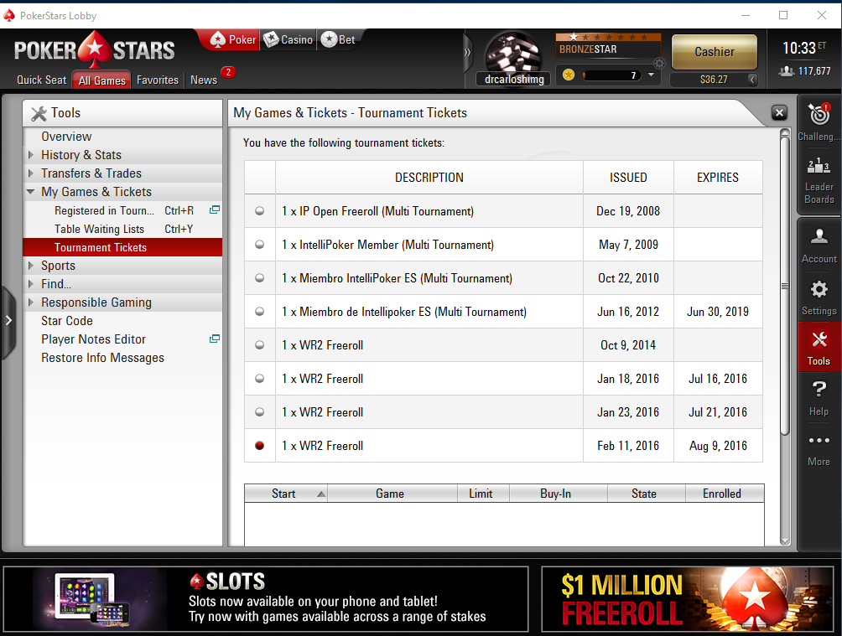Open the More dots icon
The width and height of the screenshot is (842, 636).
[x=819, y=440]
